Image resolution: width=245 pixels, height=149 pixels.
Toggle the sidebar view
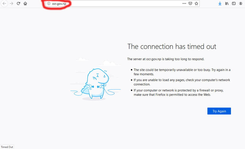[x=234, y=4]
